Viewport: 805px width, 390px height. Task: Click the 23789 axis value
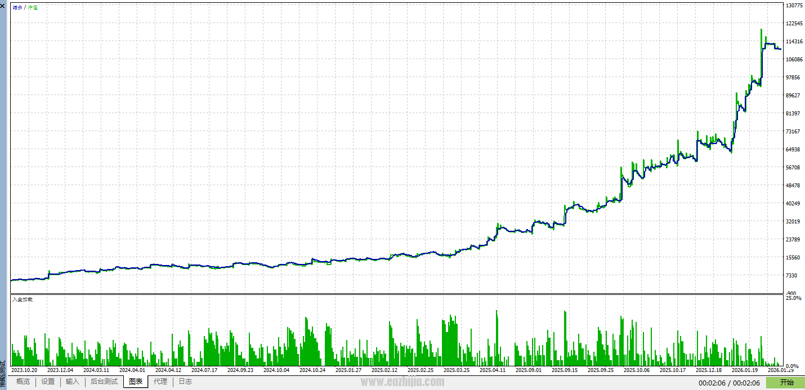tap(793, 240)
